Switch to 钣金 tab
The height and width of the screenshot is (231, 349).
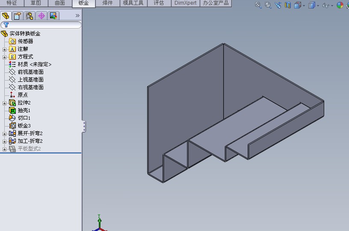point(84,3)
